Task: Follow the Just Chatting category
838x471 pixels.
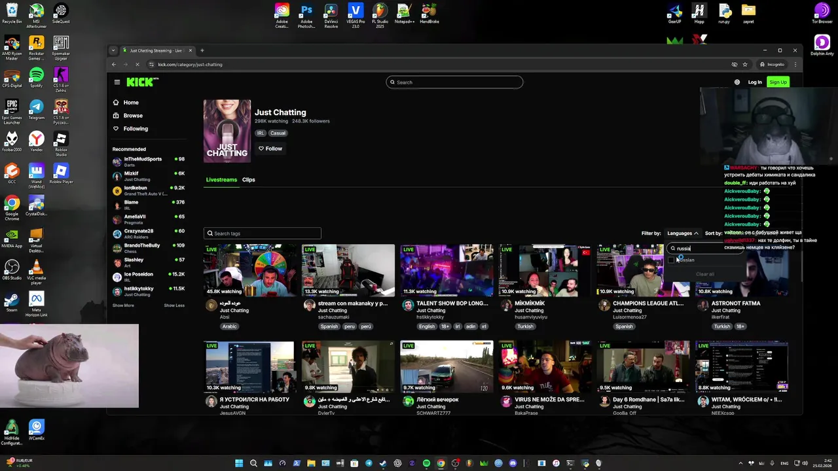Action: 270,148
